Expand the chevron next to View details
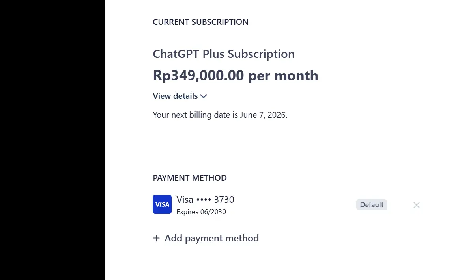The height and width of the screenshot is (280, 475). (x=204, y=96)
